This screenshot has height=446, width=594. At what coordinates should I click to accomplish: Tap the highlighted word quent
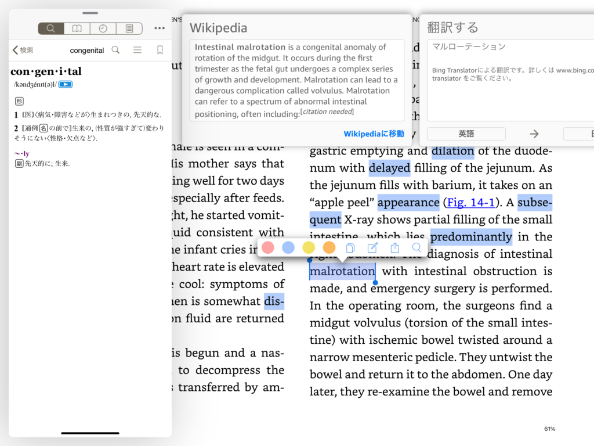point(325,220)
